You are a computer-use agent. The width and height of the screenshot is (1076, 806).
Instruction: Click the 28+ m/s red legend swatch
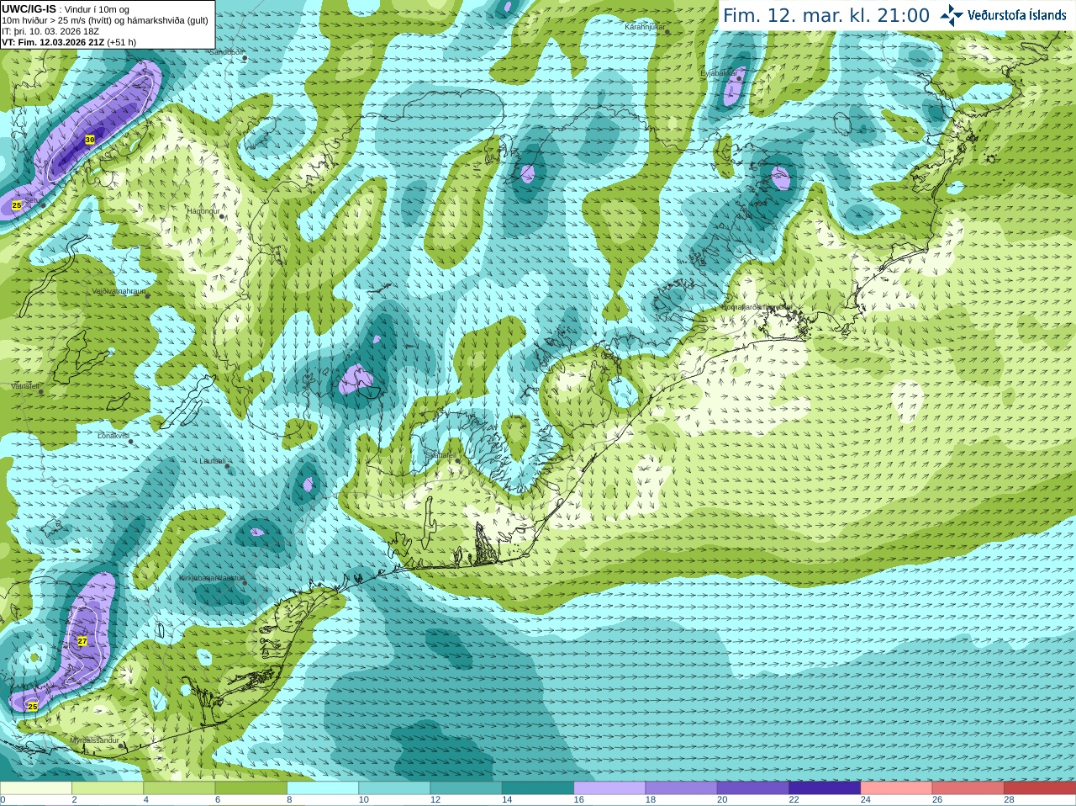(1040, 788)
